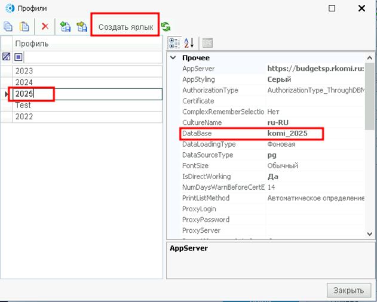Delete profile using the red X icon
Screen dimensions: 377x302
click(x=45, y=27)
